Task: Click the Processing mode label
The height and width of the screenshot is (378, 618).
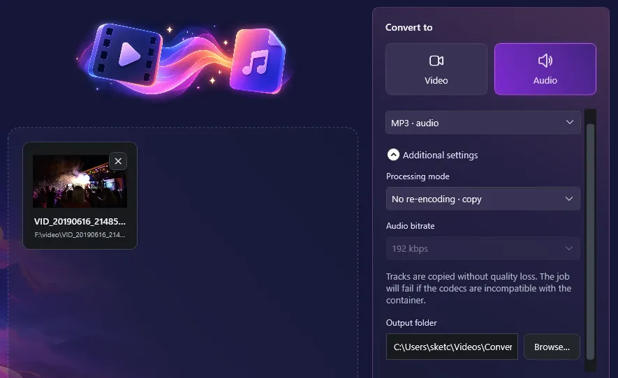Action: (418, 176)
